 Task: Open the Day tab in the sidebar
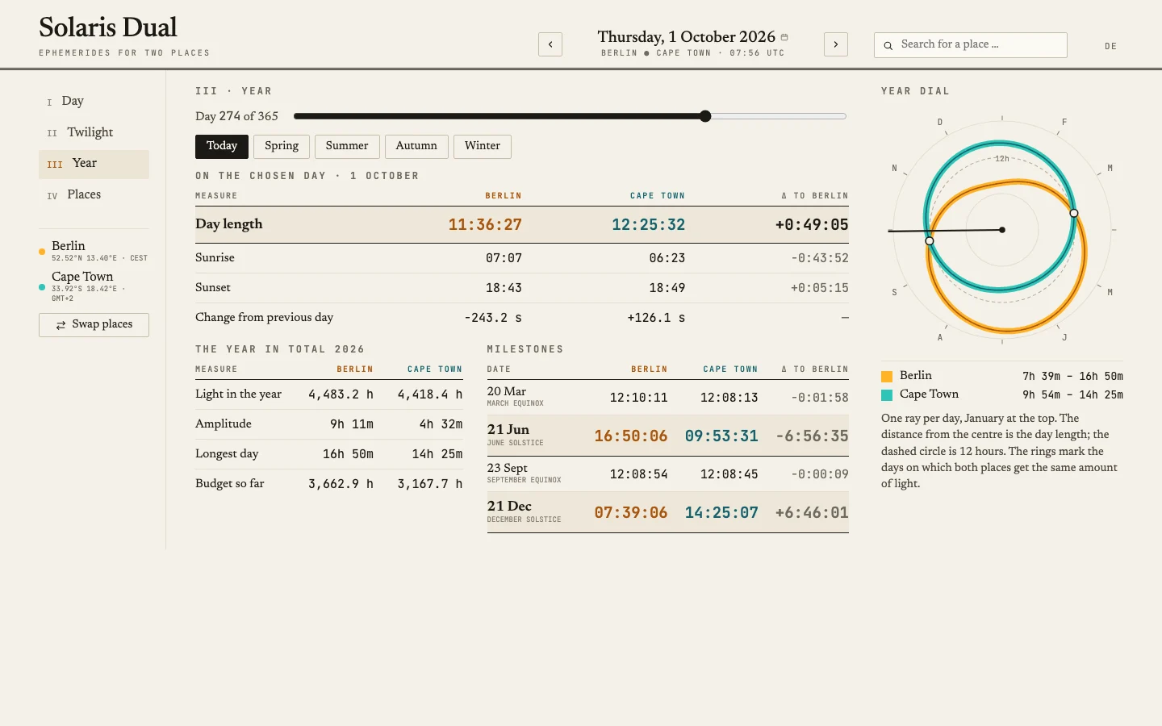94,102
